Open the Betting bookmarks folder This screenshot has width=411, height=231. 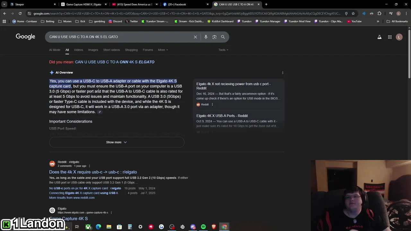[48, 21]
